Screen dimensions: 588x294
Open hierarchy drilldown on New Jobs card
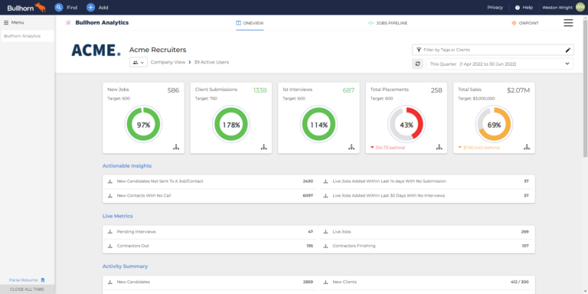coord(176,147)
